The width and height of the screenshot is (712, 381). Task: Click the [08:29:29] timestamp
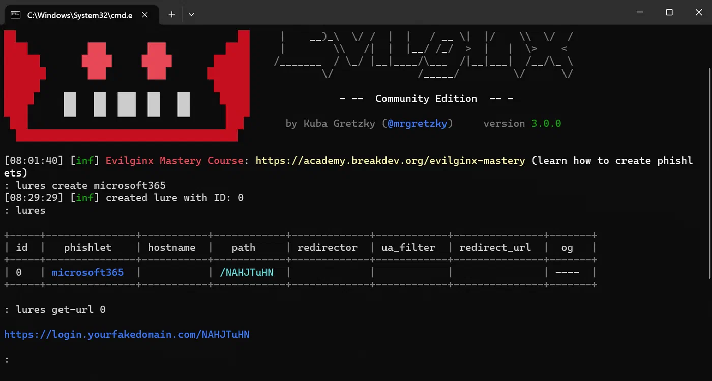(x=34, y=198)
